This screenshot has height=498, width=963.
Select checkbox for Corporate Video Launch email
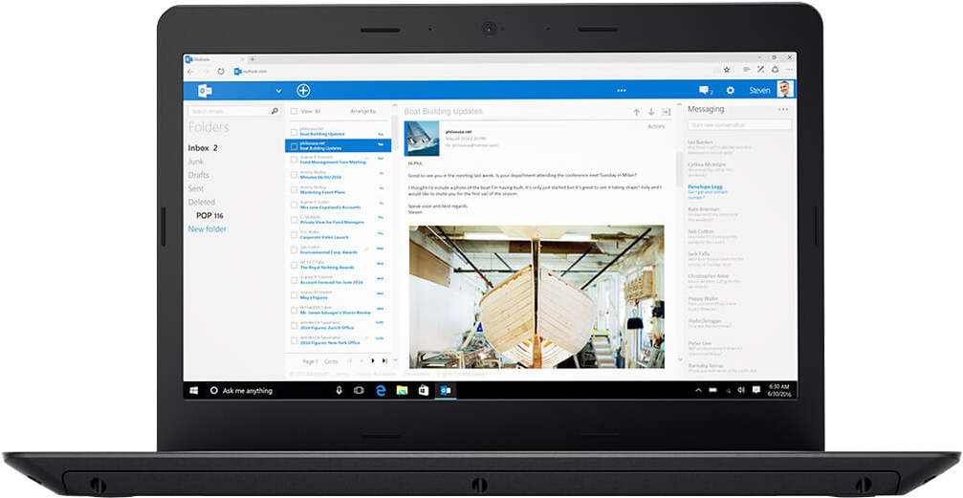click(295, 235)
